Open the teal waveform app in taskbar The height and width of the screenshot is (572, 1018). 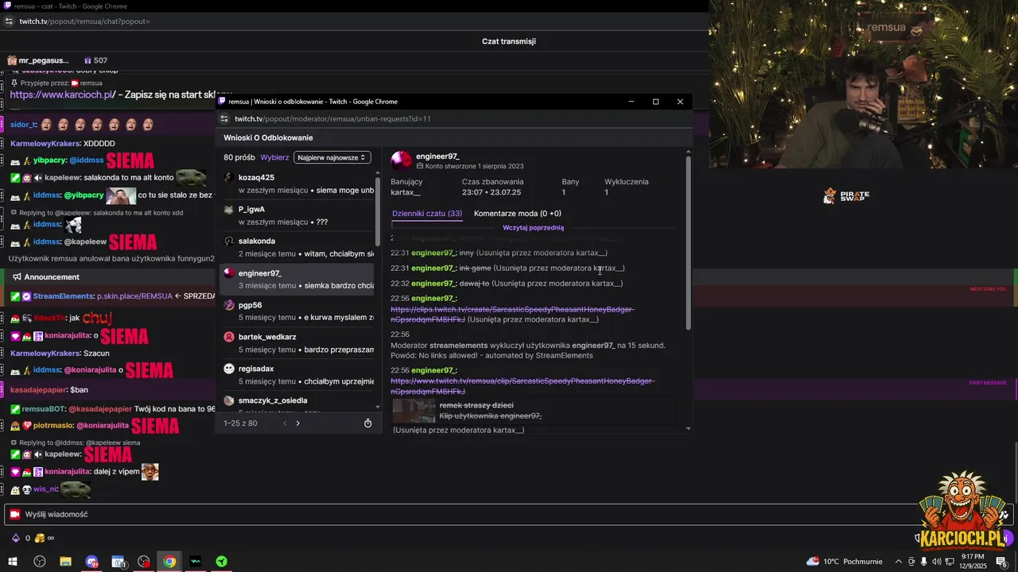[196, 562]
